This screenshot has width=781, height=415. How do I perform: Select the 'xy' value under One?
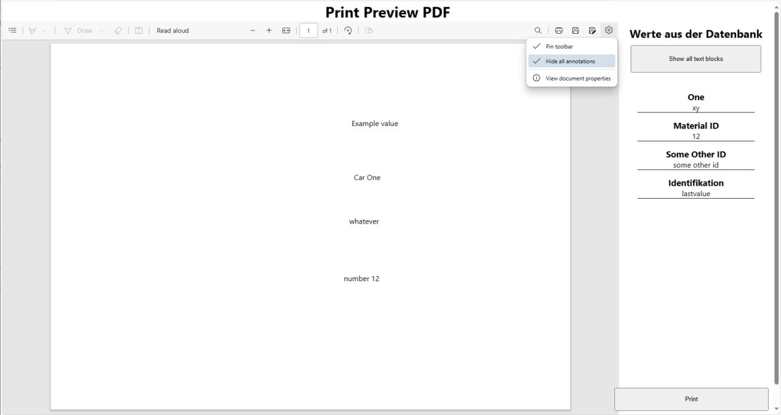coord(696,108)
